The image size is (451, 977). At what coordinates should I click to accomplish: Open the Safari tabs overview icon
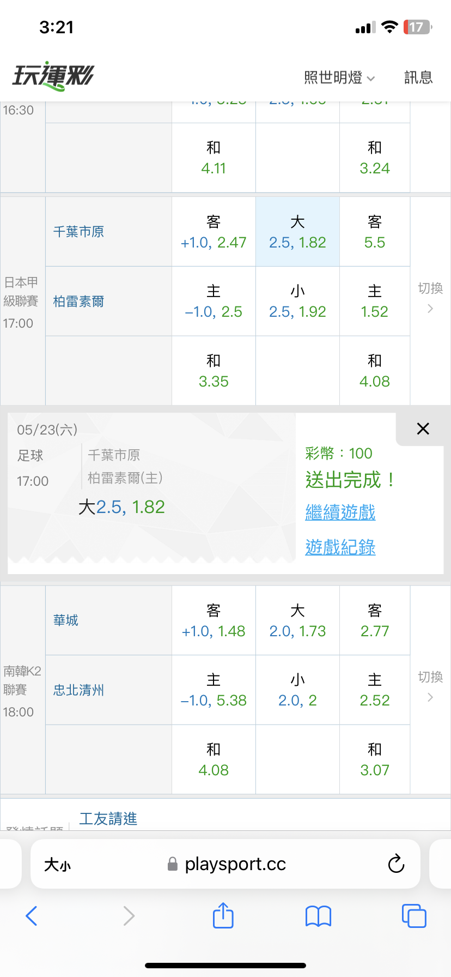click(414, 916)
